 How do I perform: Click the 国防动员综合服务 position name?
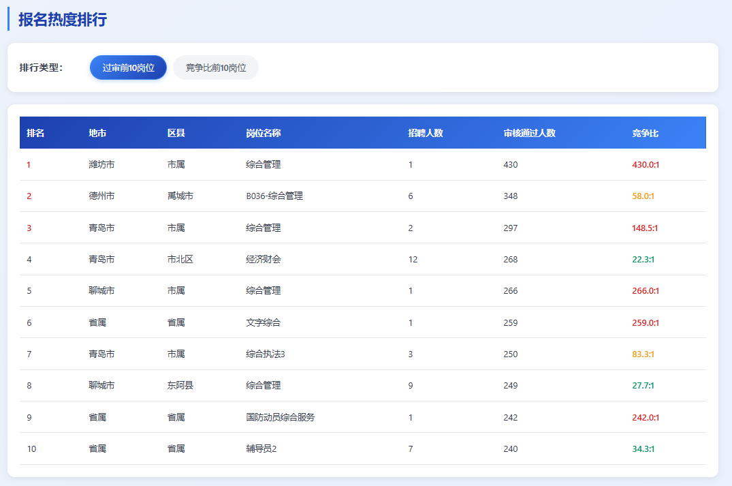click(x=281, y=417)
